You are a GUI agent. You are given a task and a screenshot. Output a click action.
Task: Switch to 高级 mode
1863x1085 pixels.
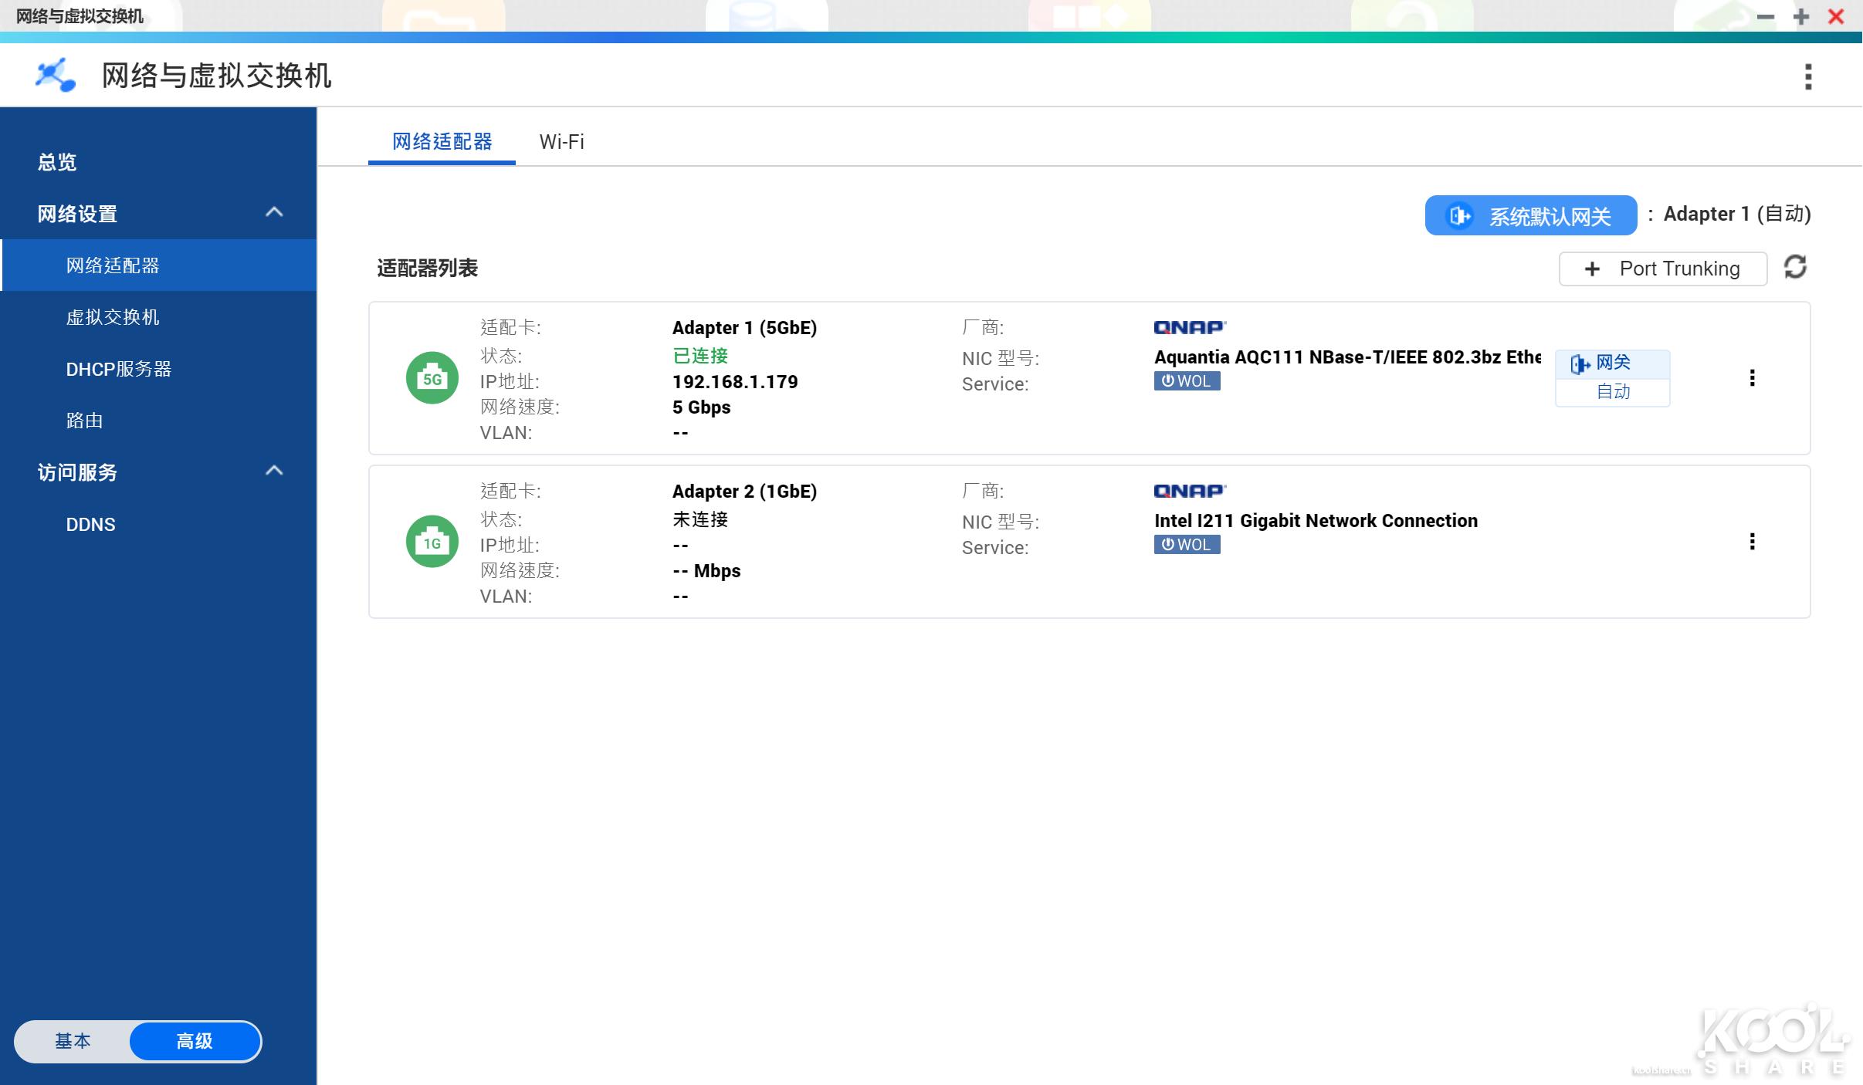coord(194,1041)
